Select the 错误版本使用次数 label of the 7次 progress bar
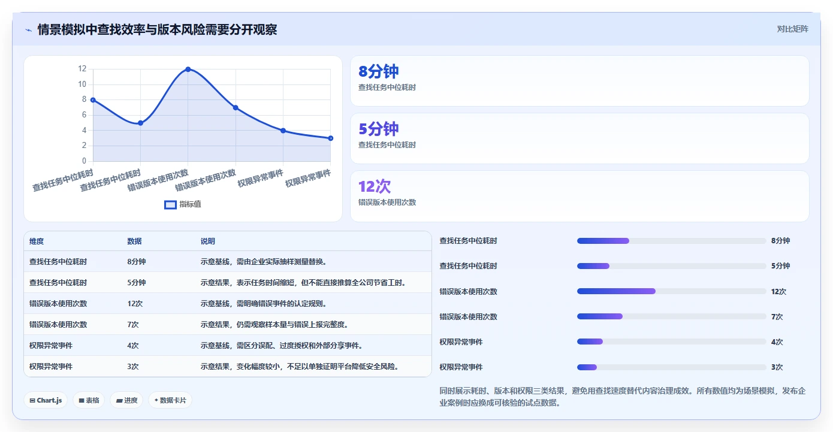 tap(468, 317)
